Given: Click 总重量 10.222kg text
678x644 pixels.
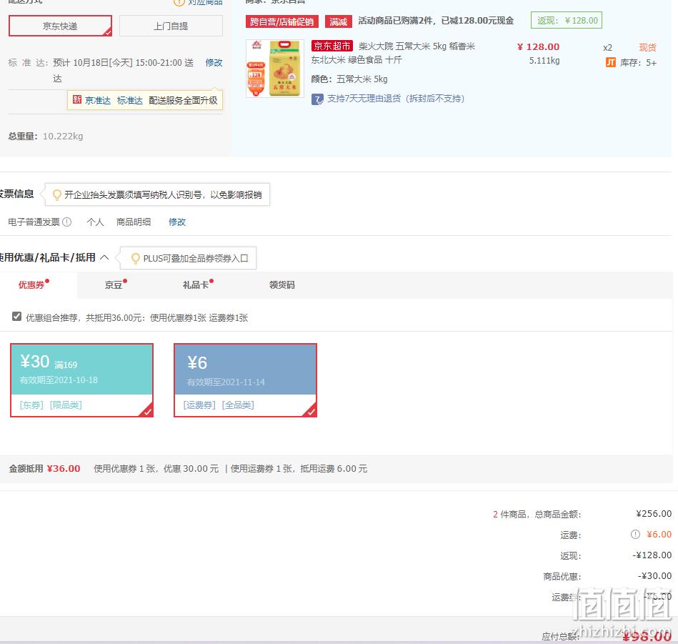Looking at the screenshot, I should (46, 137).
